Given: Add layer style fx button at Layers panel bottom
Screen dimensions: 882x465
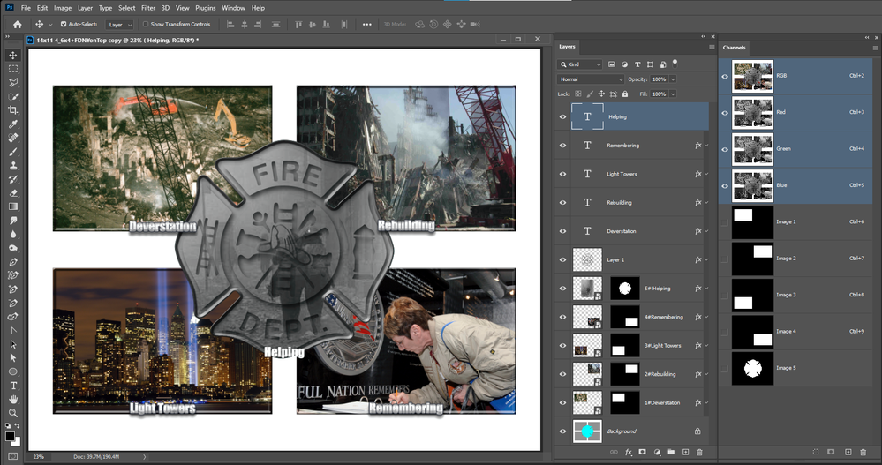Looking at the screenshot, I should tap(629, 452).
